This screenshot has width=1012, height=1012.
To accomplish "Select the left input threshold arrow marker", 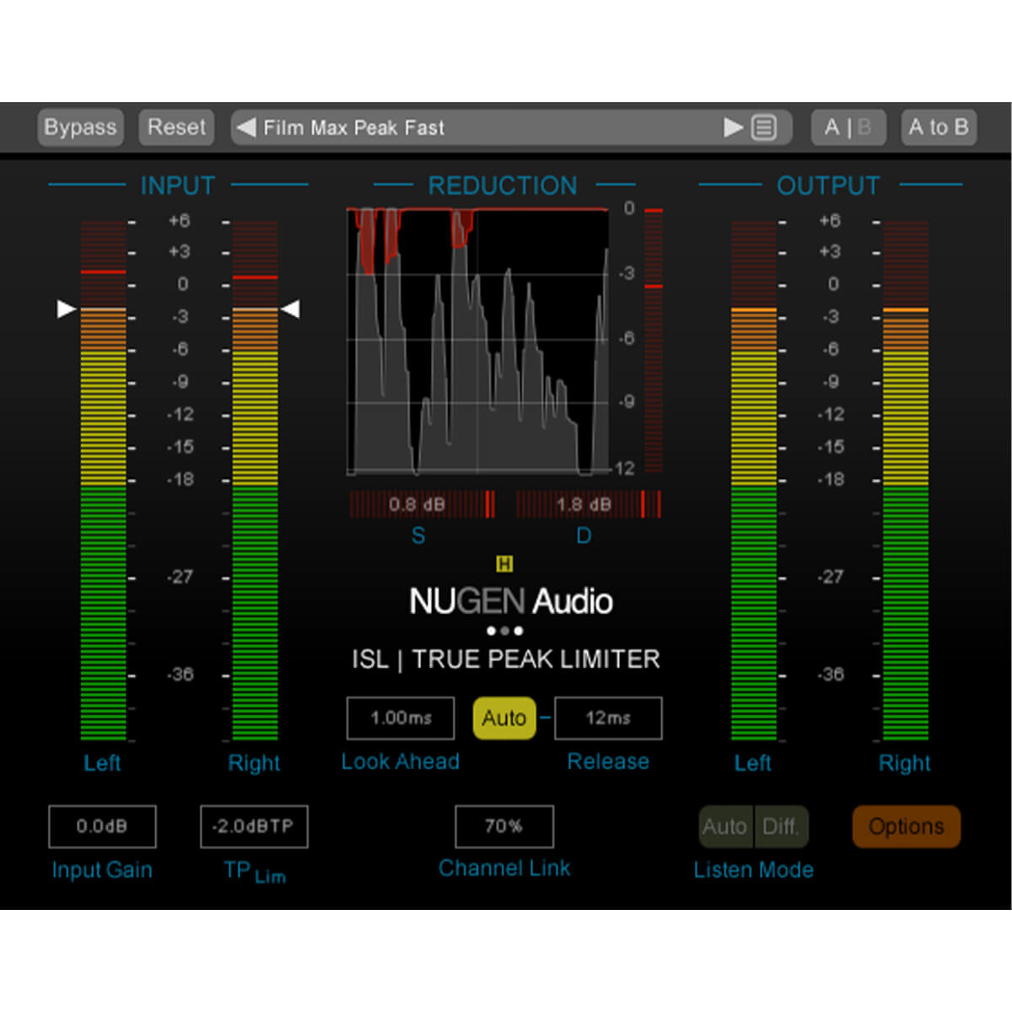I will (66, 310).
